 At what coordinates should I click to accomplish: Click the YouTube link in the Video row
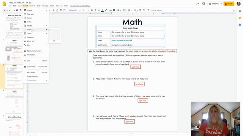(121, 40)
